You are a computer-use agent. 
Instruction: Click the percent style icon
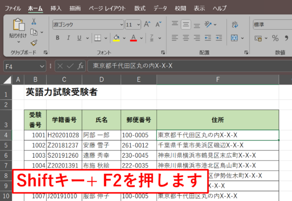[275, 38]
